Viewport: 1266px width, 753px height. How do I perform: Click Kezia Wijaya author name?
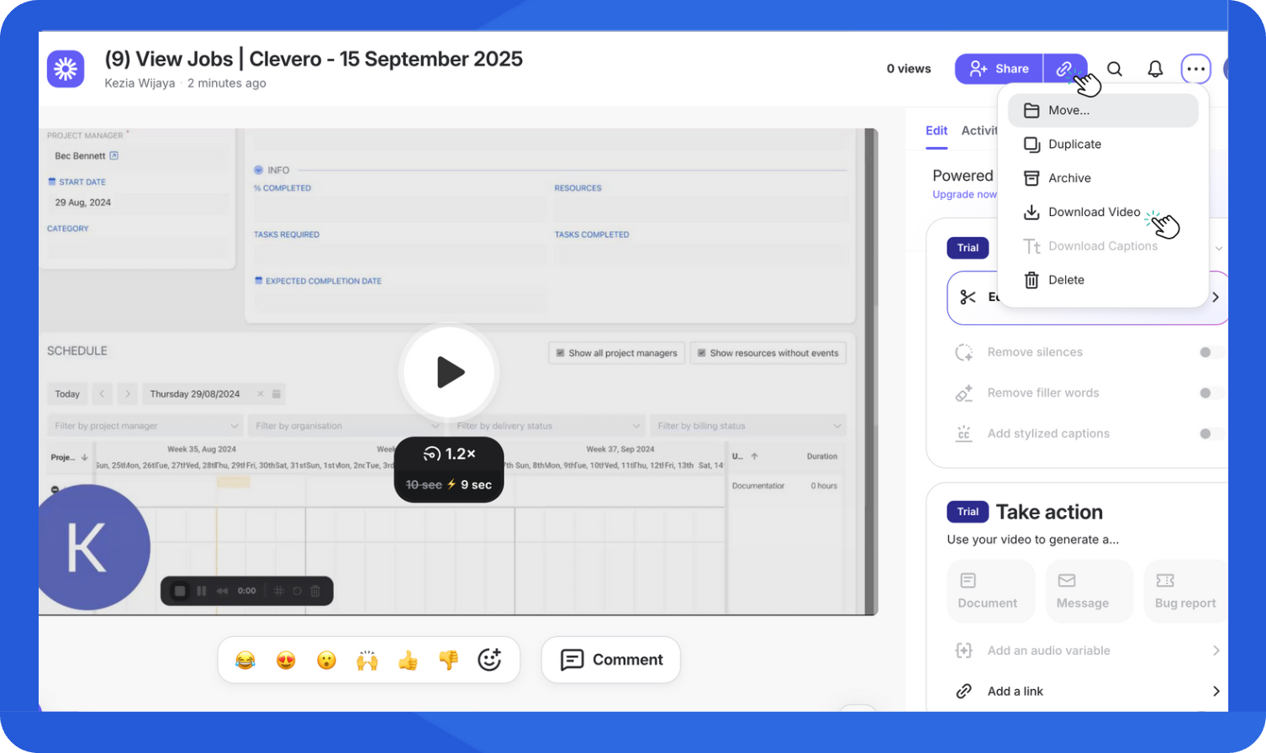[140, 83]
